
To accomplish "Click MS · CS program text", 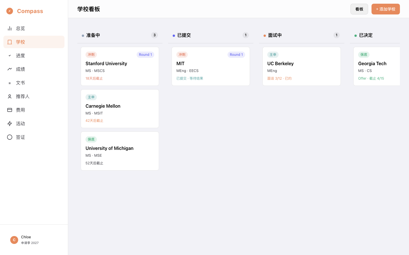I will (x=365, y=71).
